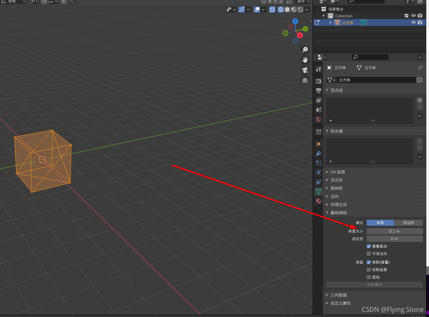Enable the 绘制遮罩 checkbox

coord(369,270)
